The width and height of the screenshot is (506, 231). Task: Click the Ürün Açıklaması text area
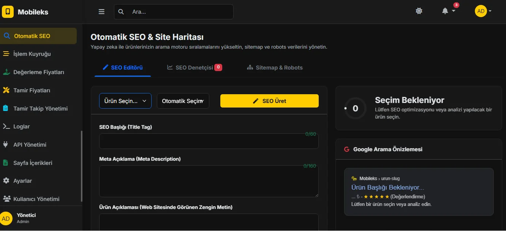(x=209, y=222)
